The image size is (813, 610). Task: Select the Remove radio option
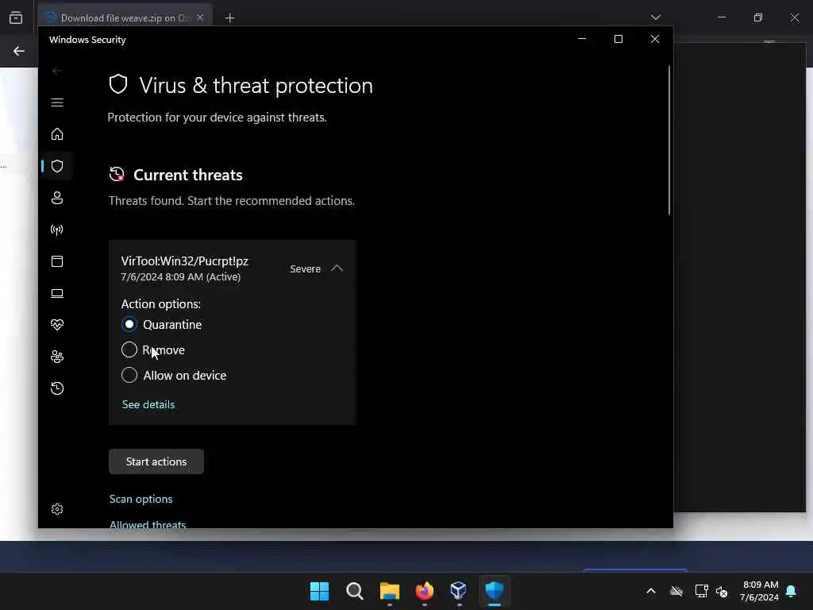(x=129, y=350)
